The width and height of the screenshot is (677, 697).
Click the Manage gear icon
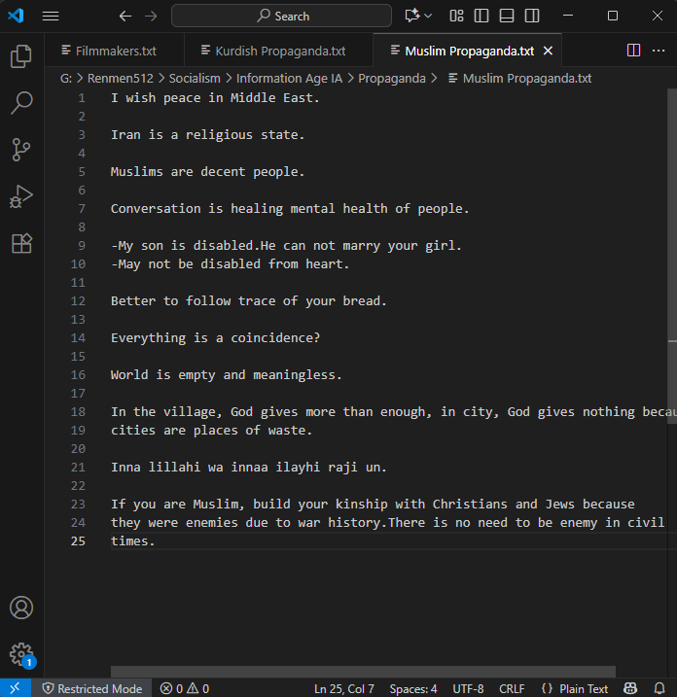21,653
